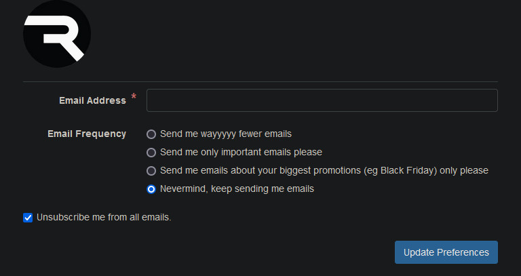Click the "Send me only important emails please" label
The width and height of the screenshot is (521, 276).
(242, 152)
